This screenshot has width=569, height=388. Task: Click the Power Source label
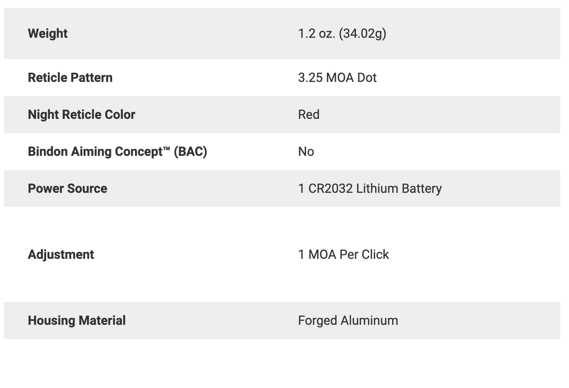click(67, 189)
